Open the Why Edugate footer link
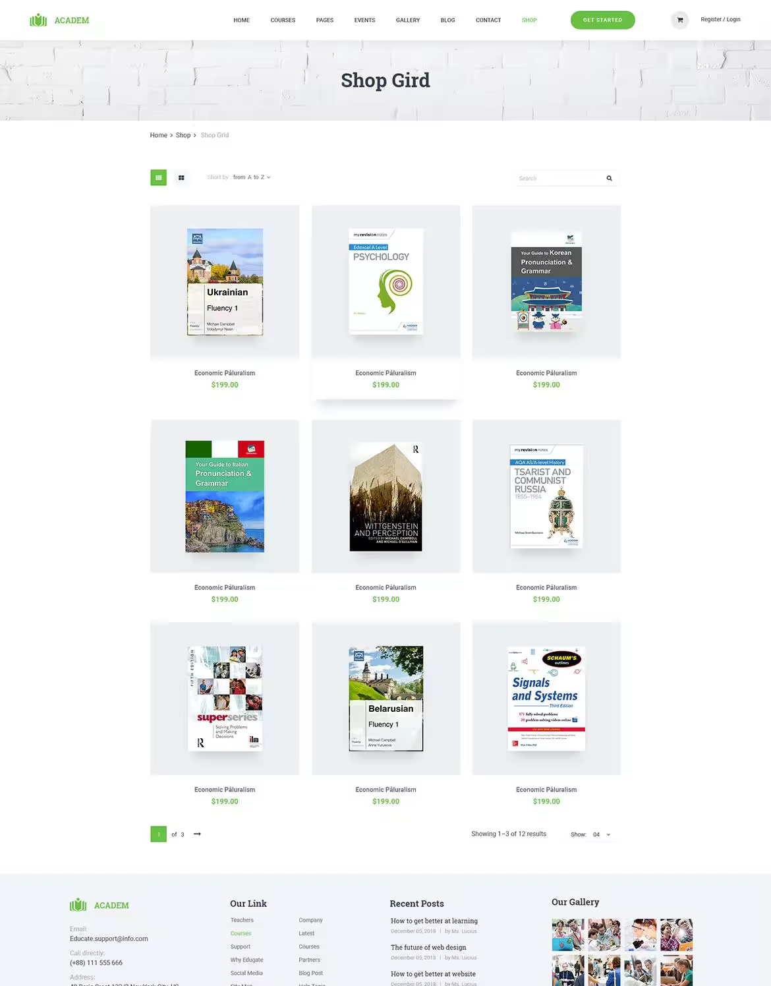This screenshot has width=771, height=986. (247, 960)
